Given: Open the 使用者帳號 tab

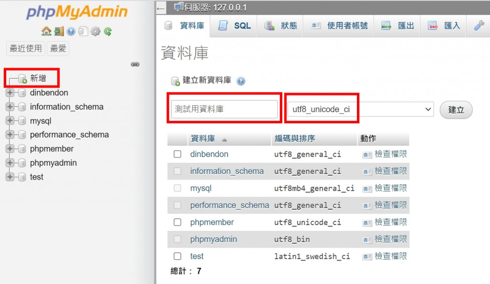Looking at the screenshot, I should [x=339, y=26].
